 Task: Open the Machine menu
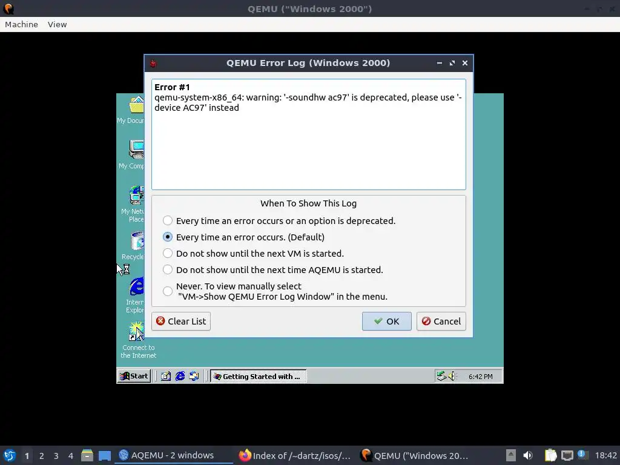[21, 24]
